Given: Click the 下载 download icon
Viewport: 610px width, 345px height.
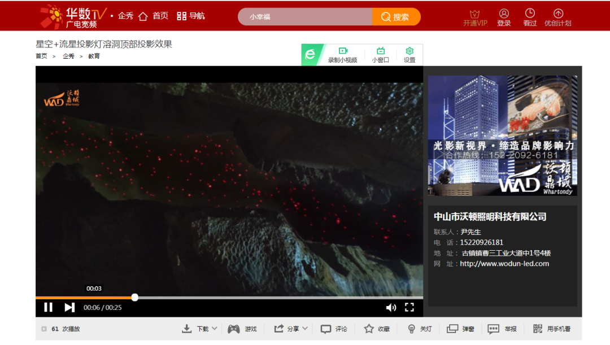Looking at the screenshot, I should coord(187,329).
